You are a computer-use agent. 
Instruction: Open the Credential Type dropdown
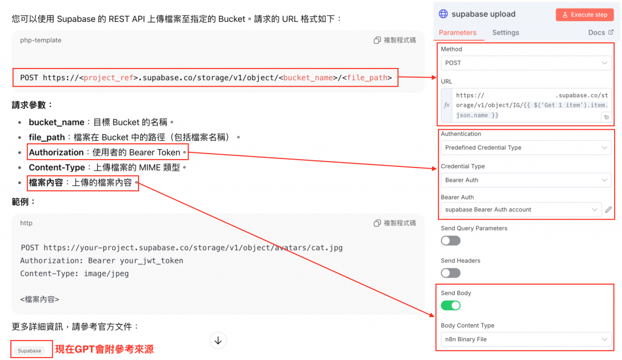(x=525, y=180)
